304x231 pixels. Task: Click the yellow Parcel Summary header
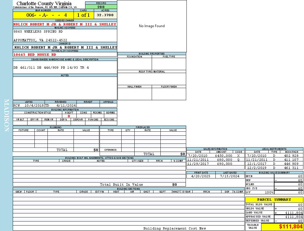274,200
